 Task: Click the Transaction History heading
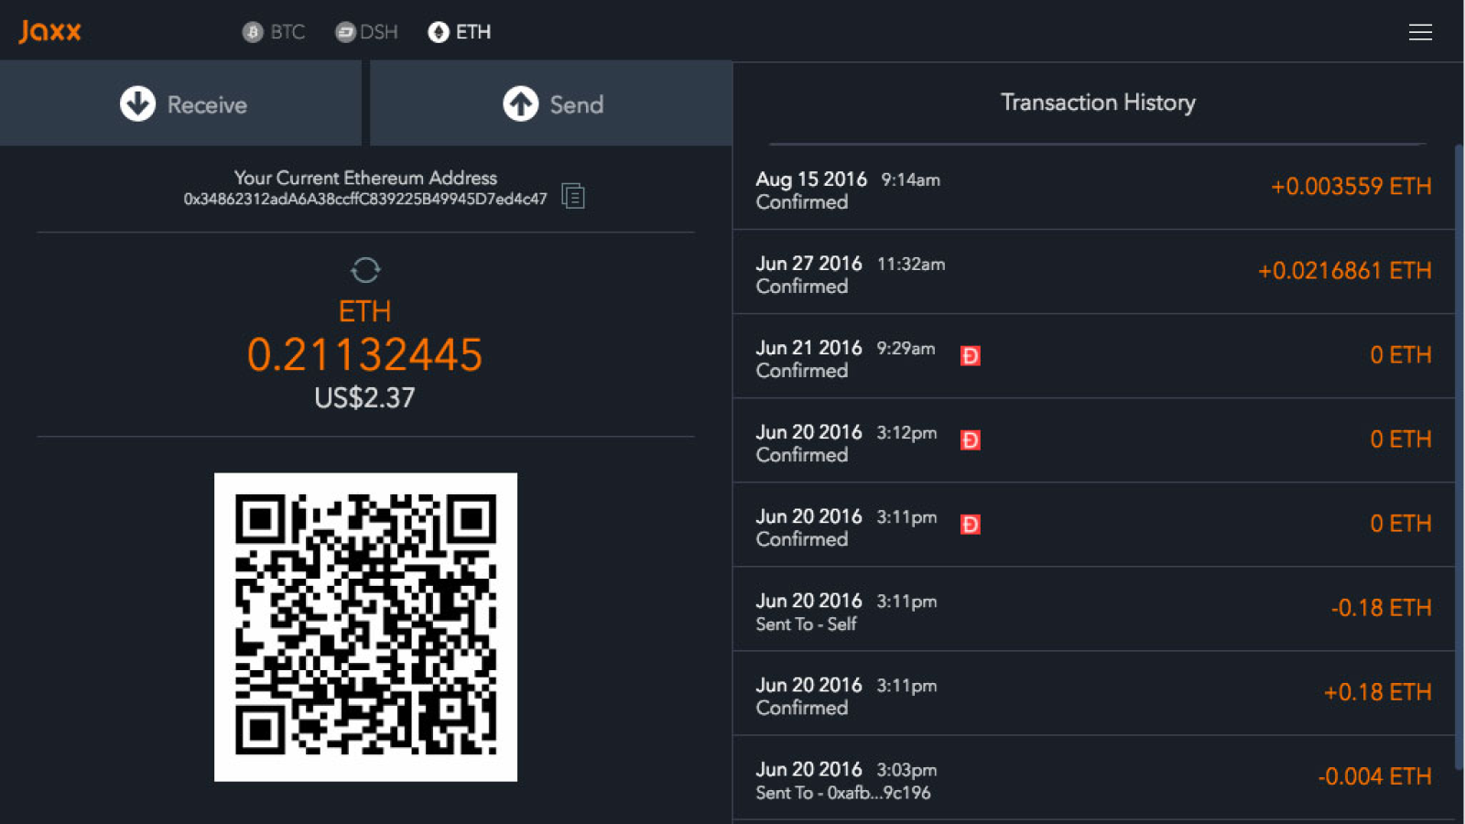pyautogui.click(x=1098, y=102)
